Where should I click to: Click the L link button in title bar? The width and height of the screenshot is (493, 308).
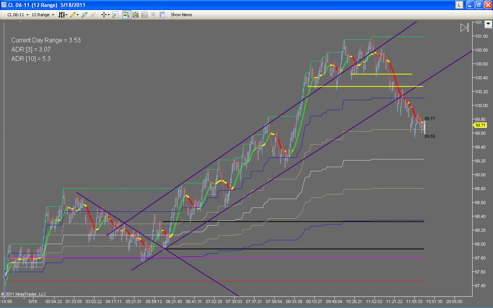pyautogui.click(x=459, y=5)
